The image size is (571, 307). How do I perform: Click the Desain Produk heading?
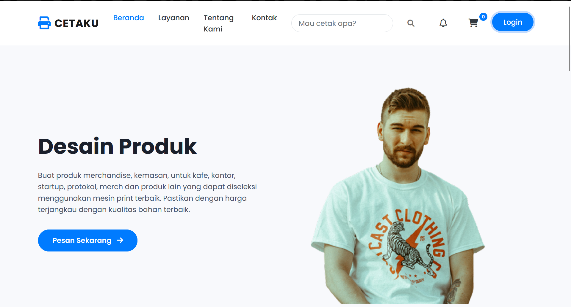118,146
